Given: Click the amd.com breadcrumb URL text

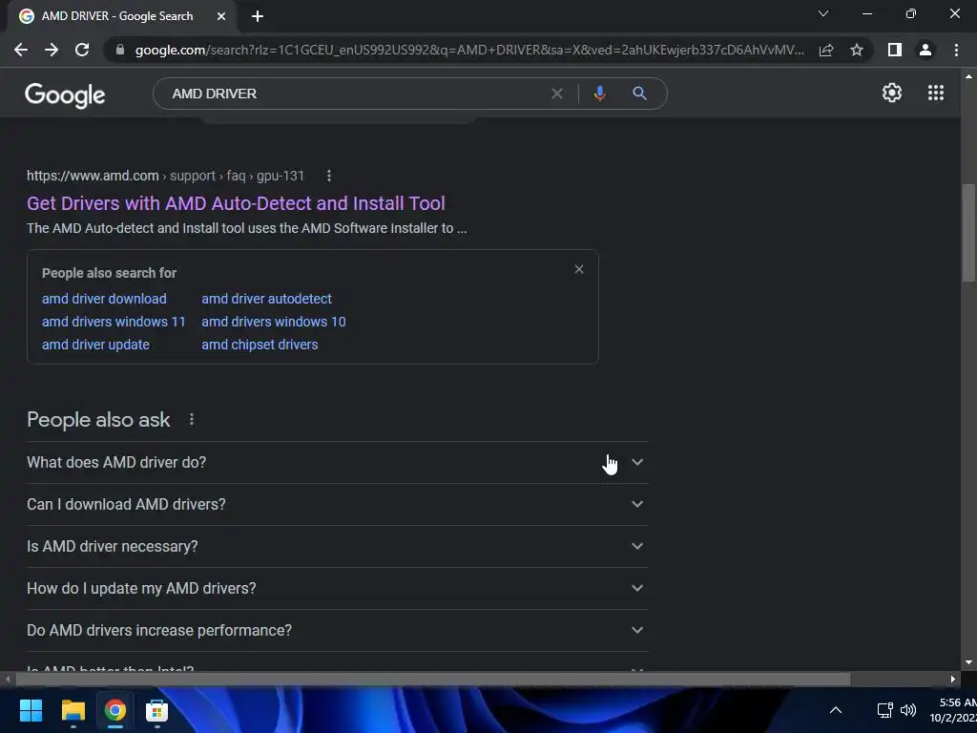Looking at the screenshot, I should [x=165, y=176].
